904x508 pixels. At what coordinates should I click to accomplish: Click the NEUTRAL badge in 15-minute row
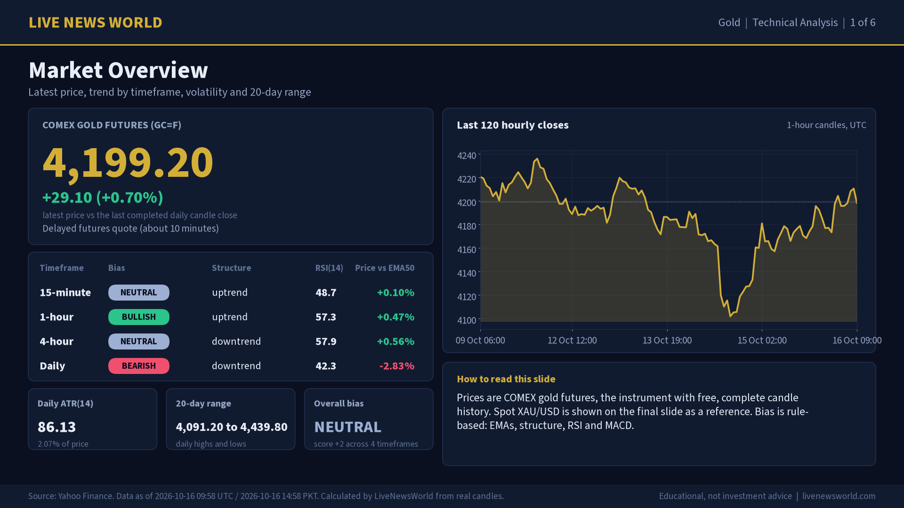coord(138,293)
